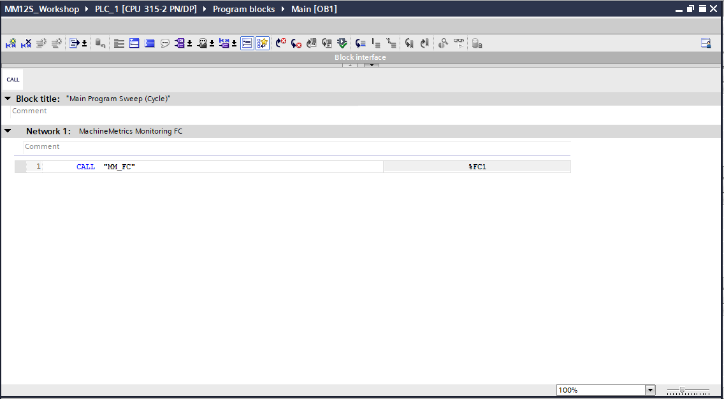Click network title MachineMetrics Monitoring FC

[131, 132]
